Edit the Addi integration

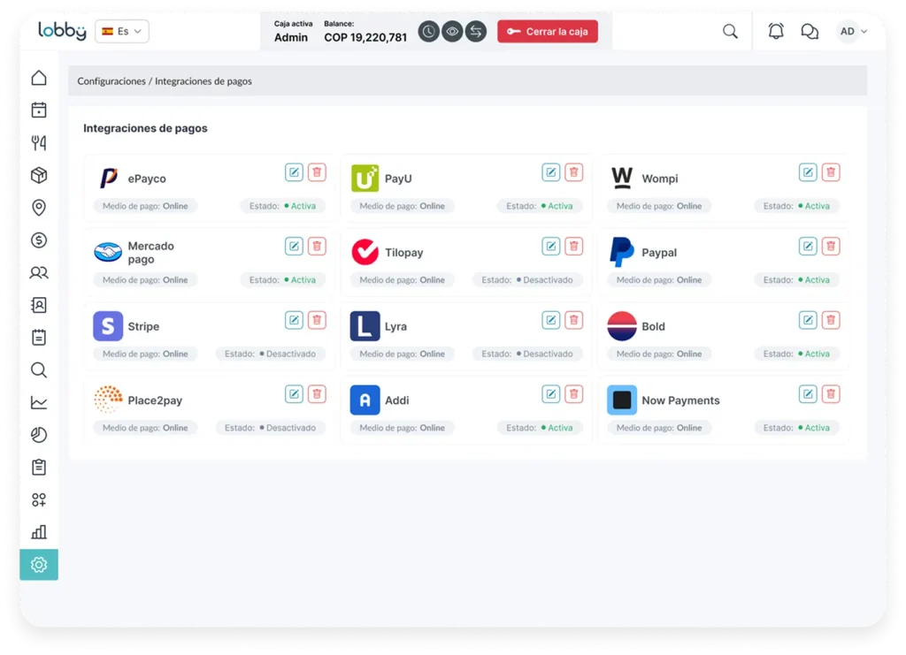click(x=551, y=393)
